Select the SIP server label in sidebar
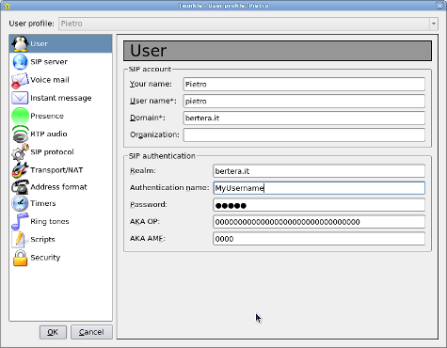This screenshot has height=348, width=447. click(x=49, y=62)
